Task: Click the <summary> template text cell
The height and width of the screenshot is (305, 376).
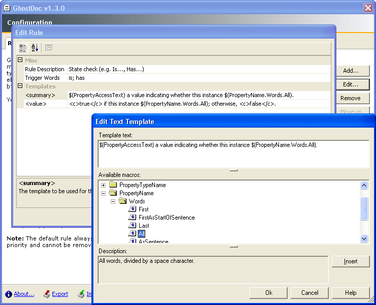Action: tap(199, 95)
